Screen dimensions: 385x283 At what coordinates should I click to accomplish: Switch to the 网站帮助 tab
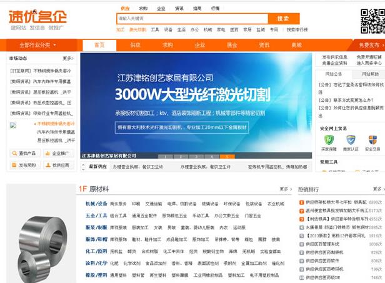click(370, 74)
